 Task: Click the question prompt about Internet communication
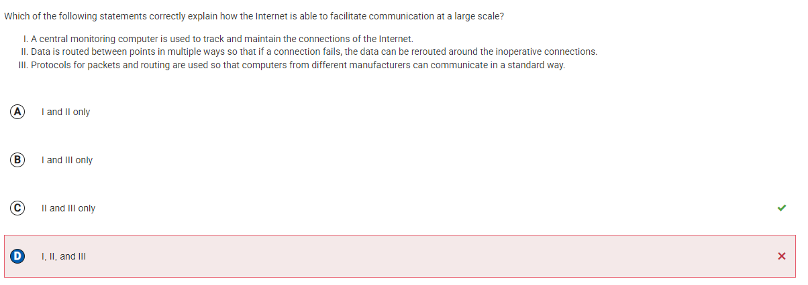coord(254,16)
